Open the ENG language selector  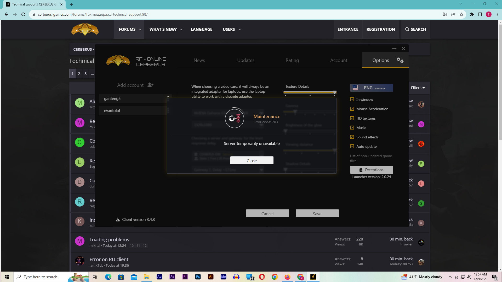click(372, 88)
